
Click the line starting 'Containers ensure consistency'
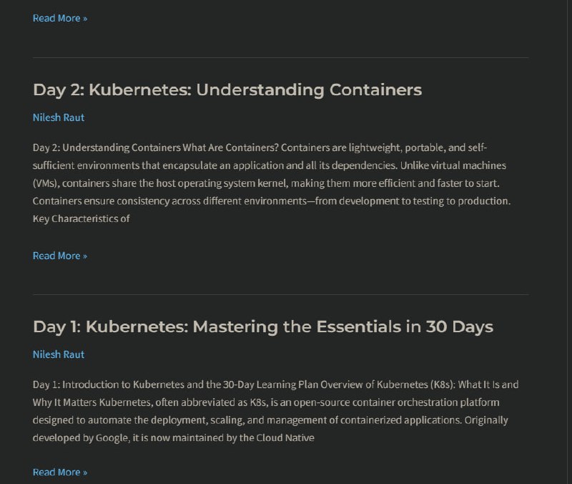click(x=272, y=201)
